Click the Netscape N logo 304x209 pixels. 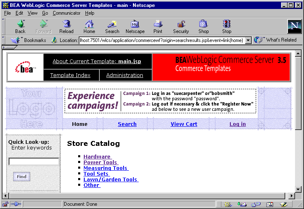point(294,26)
